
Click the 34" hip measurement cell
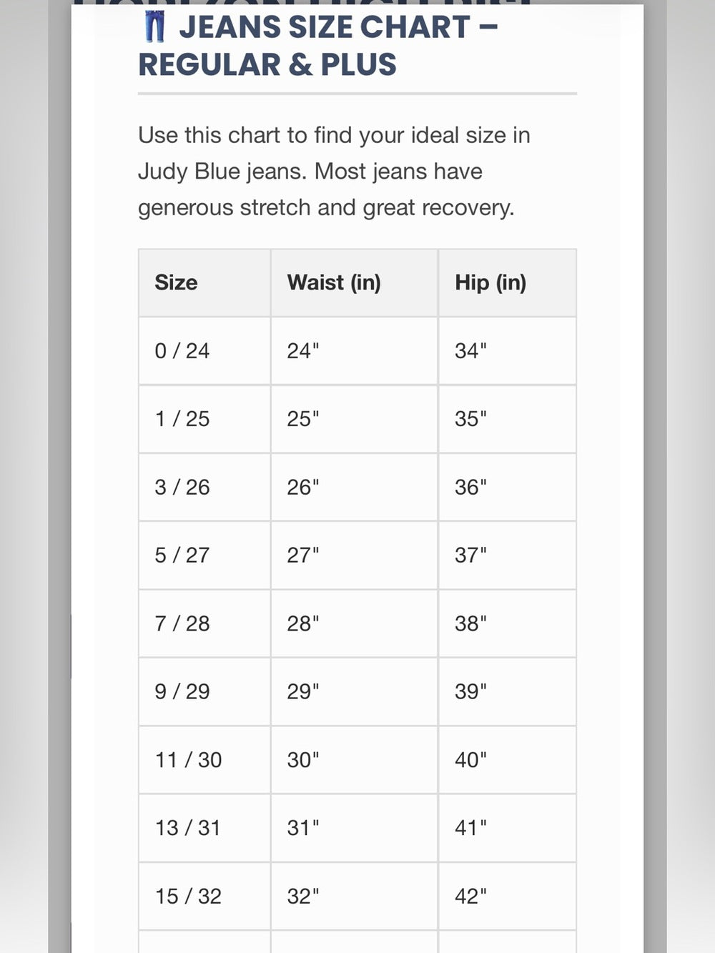click(507, 351)
